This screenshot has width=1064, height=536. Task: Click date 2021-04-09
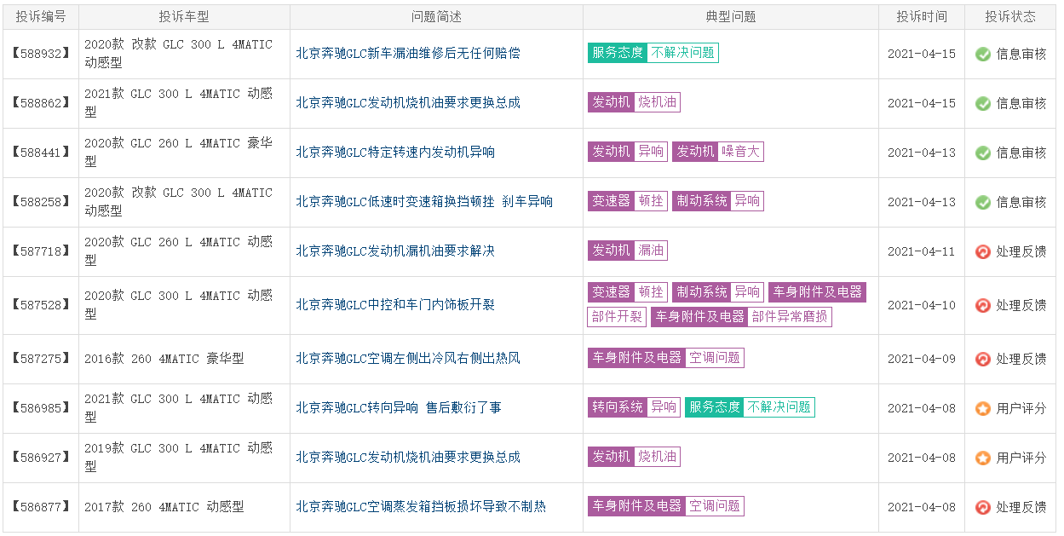(x=922, y=359)
